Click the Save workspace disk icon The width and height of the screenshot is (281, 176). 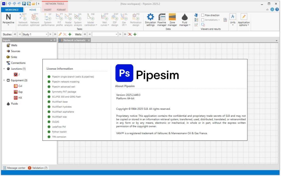(24, 4)
